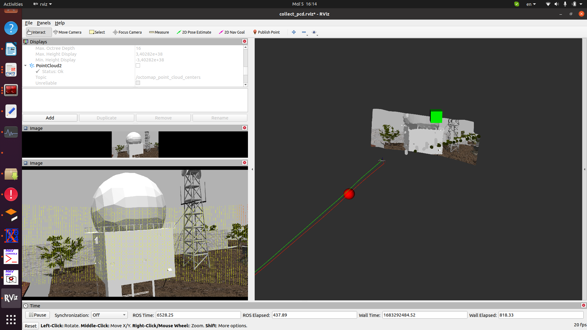Pick the 2D Pose Estimate tool
This screenshot has height=330, width=587.
194,32
